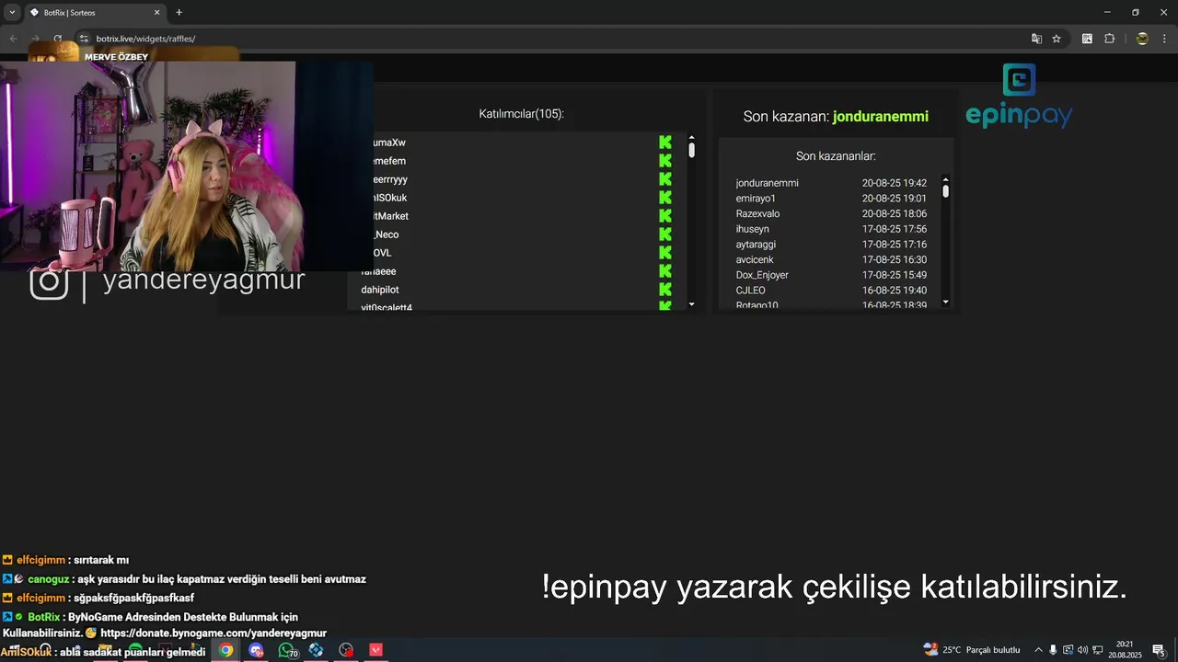Reload the page

click(x=57, y=39)
